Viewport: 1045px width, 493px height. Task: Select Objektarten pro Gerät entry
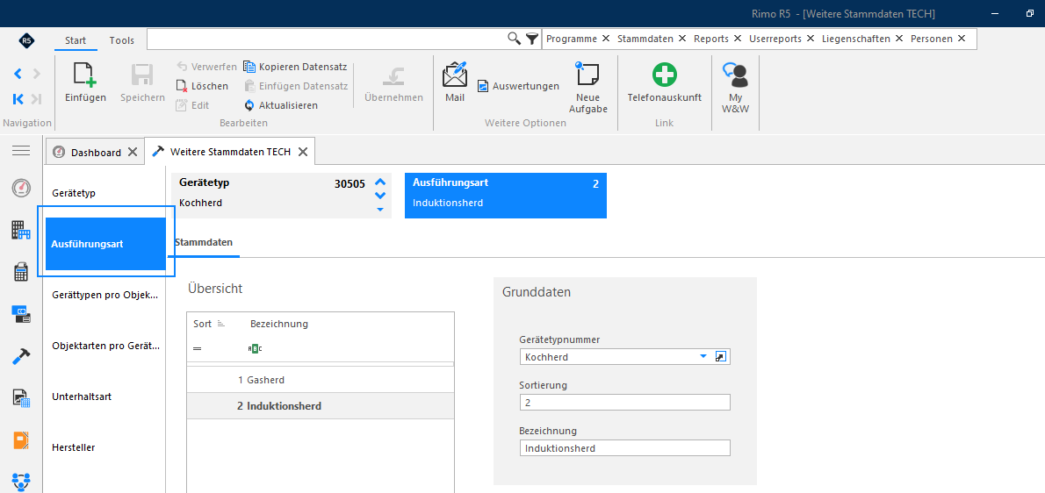pos(104,346)
